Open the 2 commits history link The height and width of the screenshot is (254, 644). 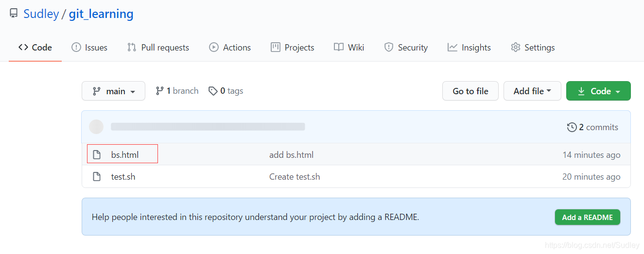coord(592,127)
